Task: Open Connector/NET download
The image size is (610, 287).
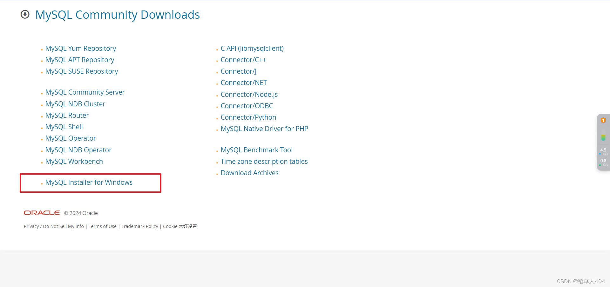Action: (x=244, y=83)
